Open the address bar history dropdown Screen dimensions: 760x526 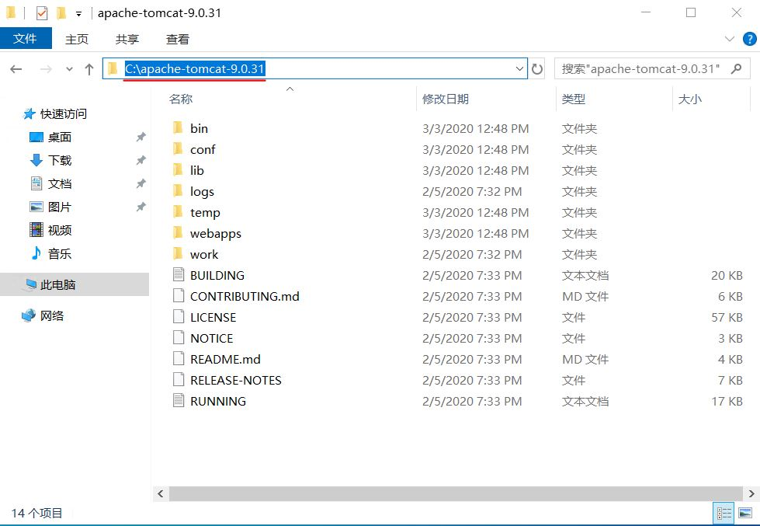click(519, 68)
